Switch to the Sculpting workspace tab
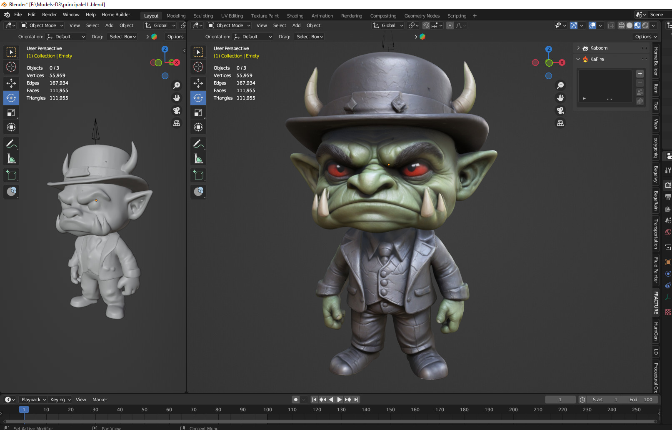The height and width of the screenshot is (430, 672). click(x=203, y=16)
